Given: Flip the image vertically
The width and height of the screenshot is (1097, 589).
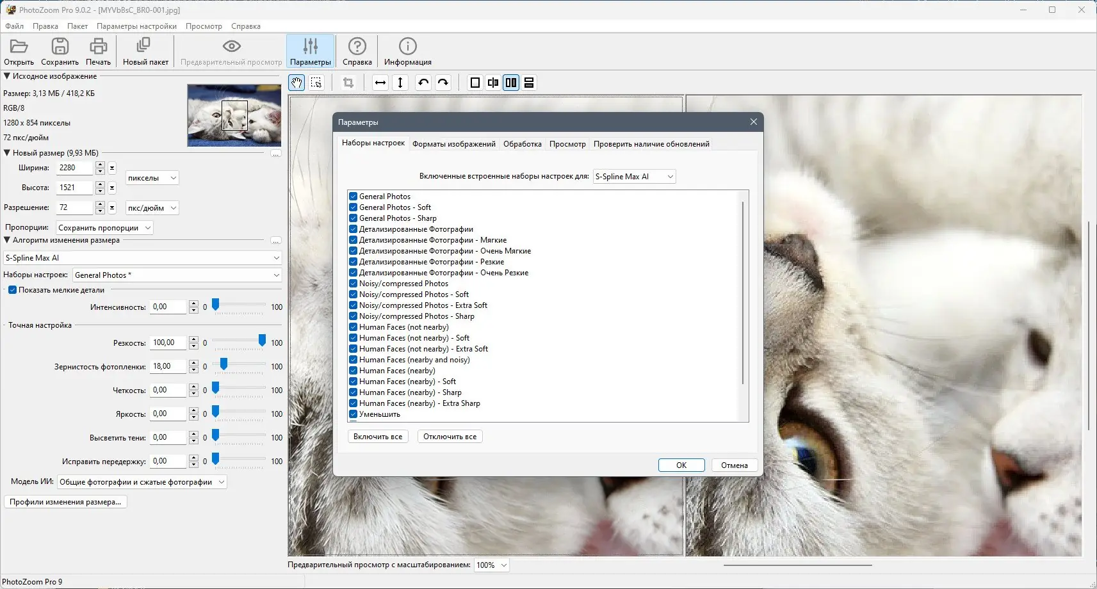Looking at the screenshot, I should [400, 83].
